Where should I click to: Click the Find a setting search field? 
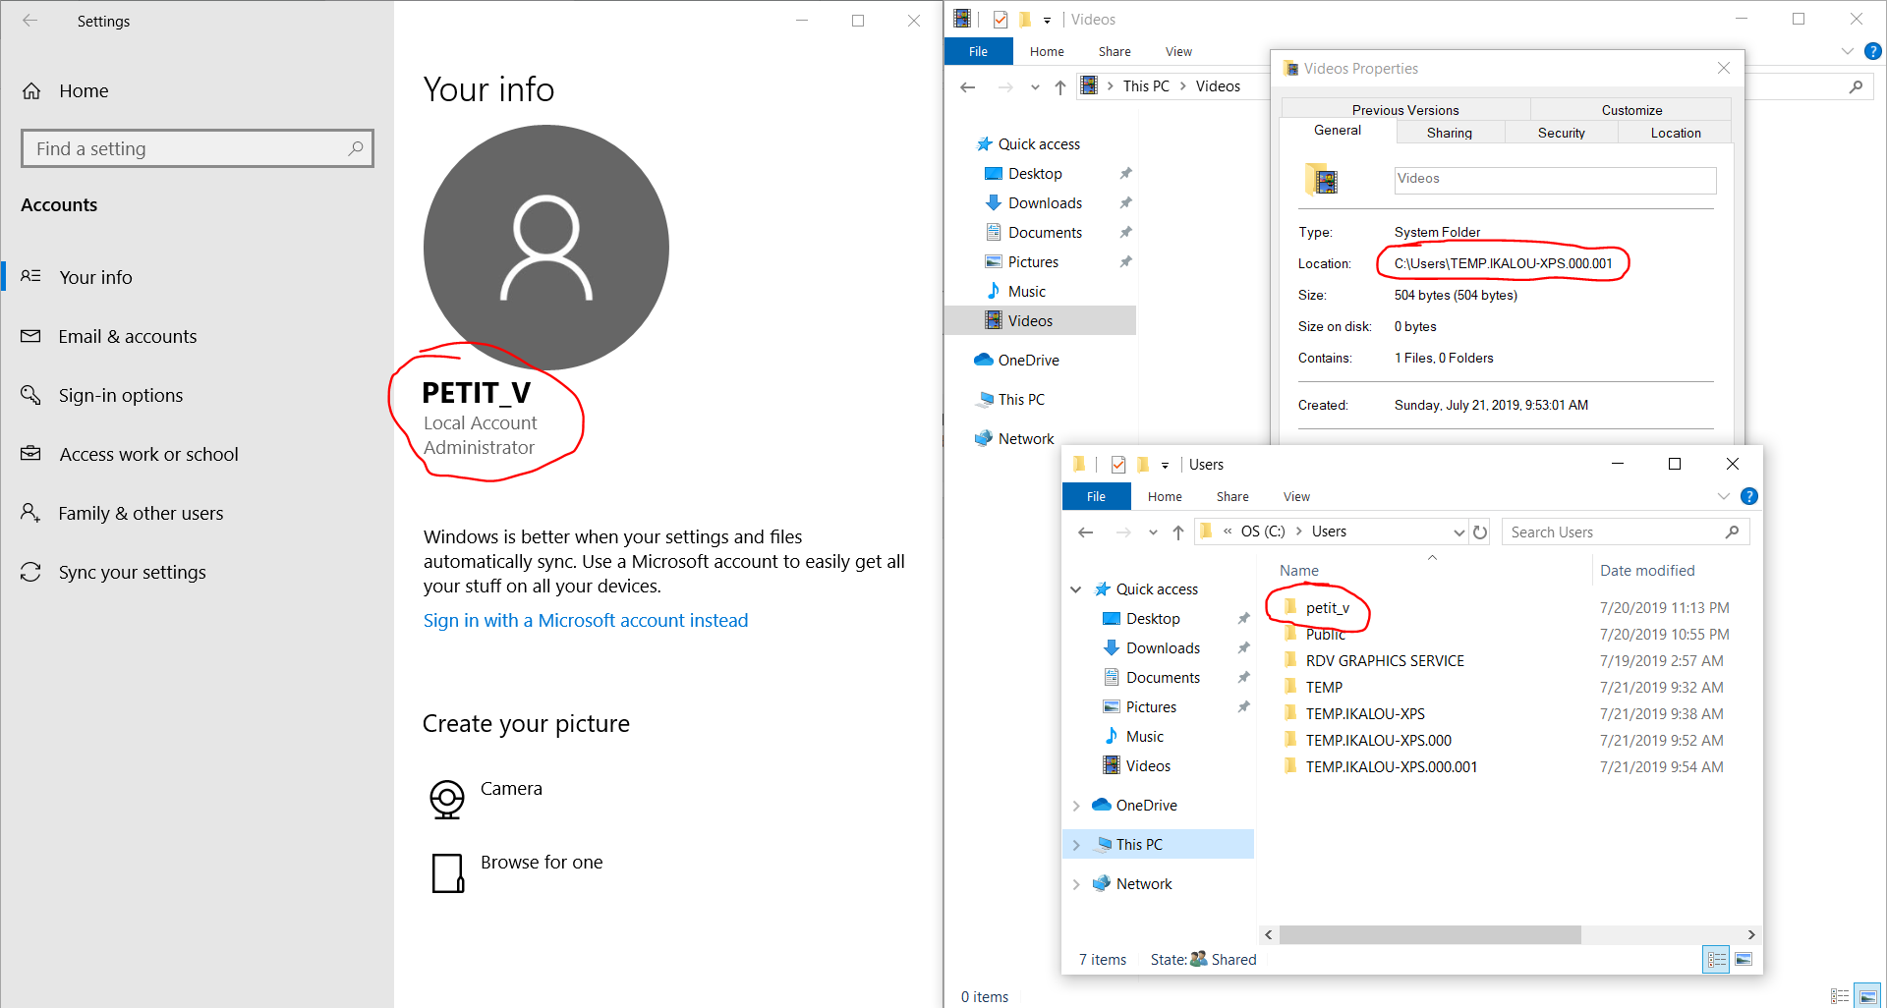[198, 148]
